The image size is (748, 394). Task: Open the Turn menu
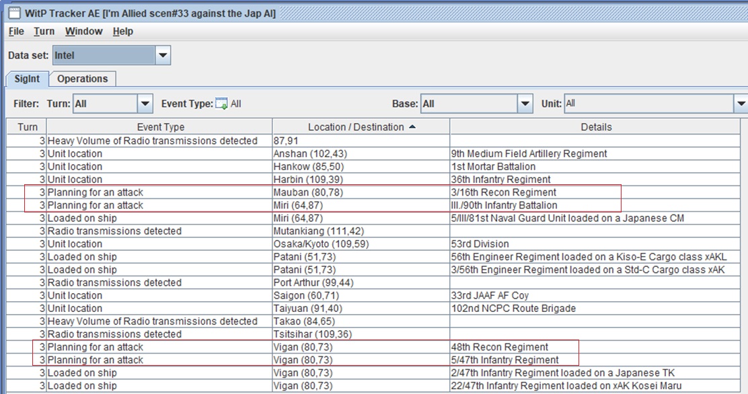click(44, 32)
